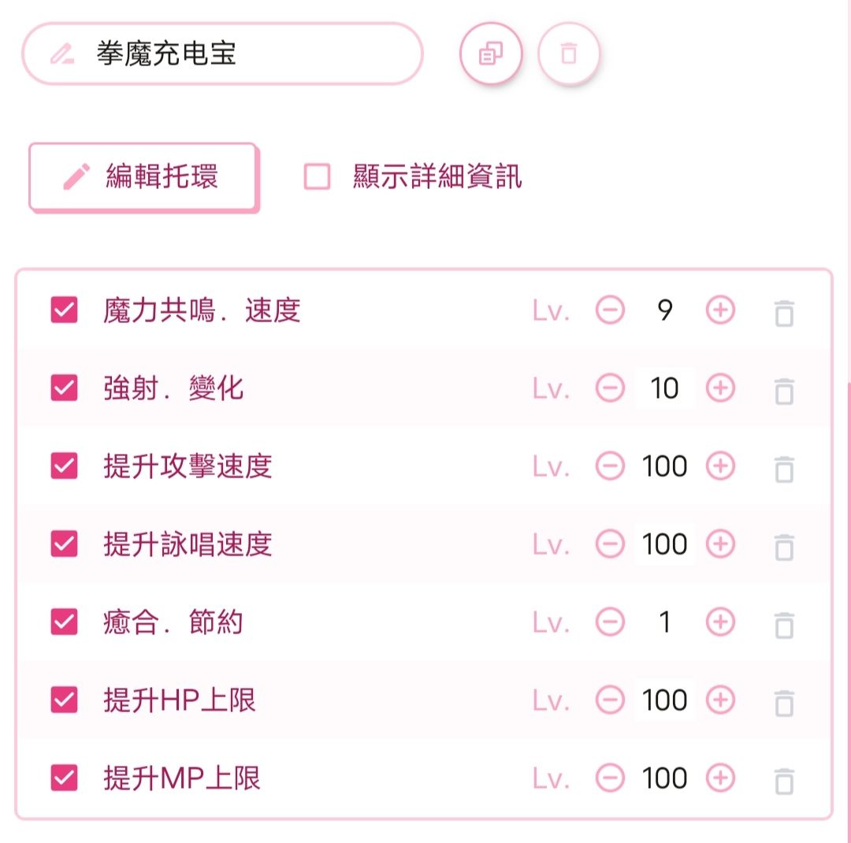Image resolution: width=851 pixels, height=843 pixels.
Task: Delete the 提升HP上限 row
Action: (x=783, y=701)
